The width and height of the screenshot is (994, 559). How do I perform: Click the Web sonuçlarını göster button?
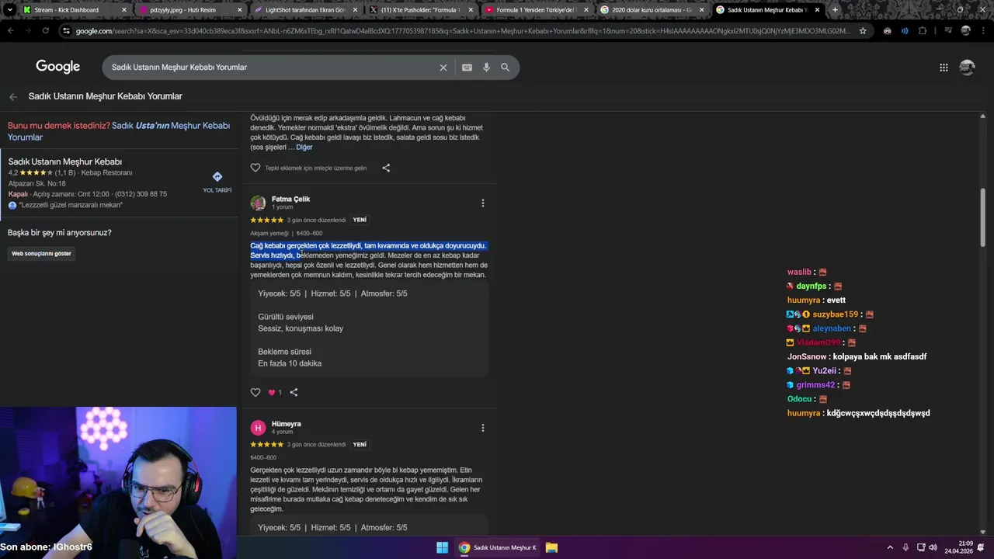(41, 254)
